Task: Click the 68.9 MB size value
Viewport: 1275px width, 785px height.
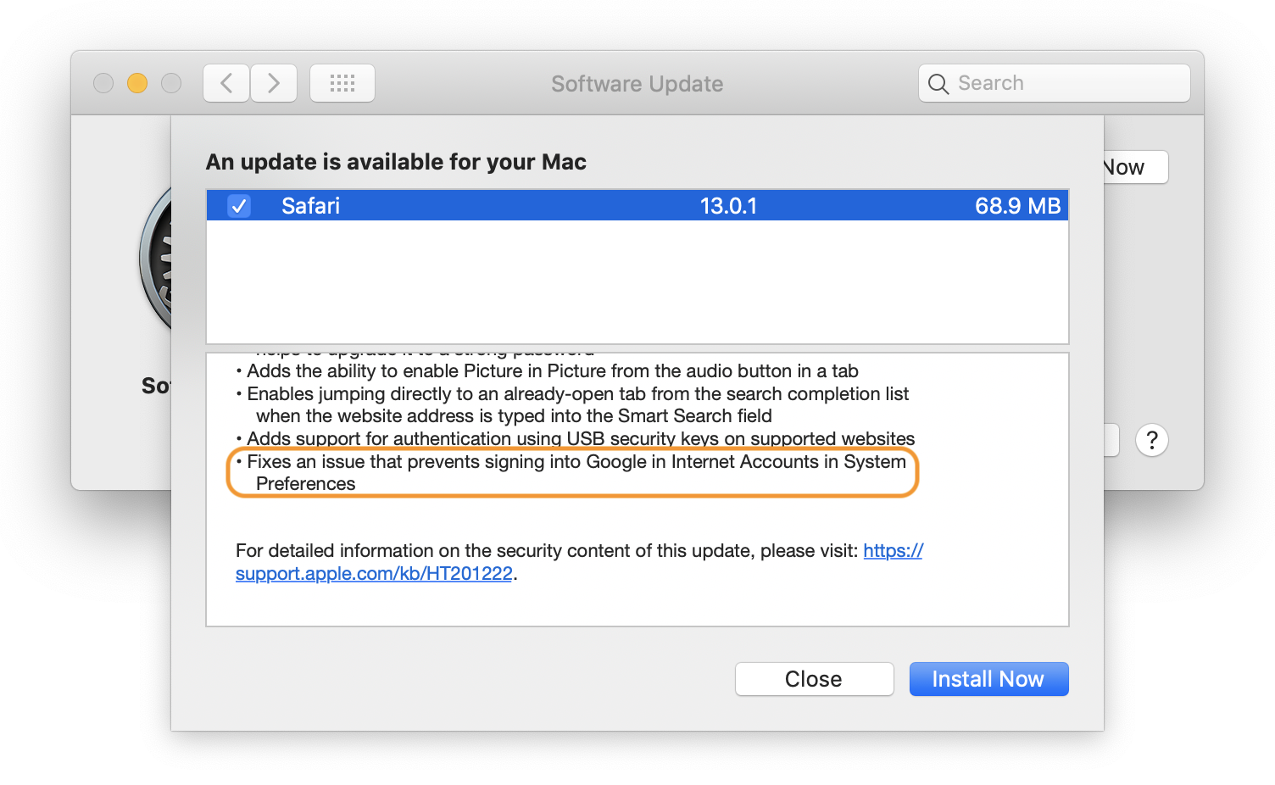Action: point(1017,206)
